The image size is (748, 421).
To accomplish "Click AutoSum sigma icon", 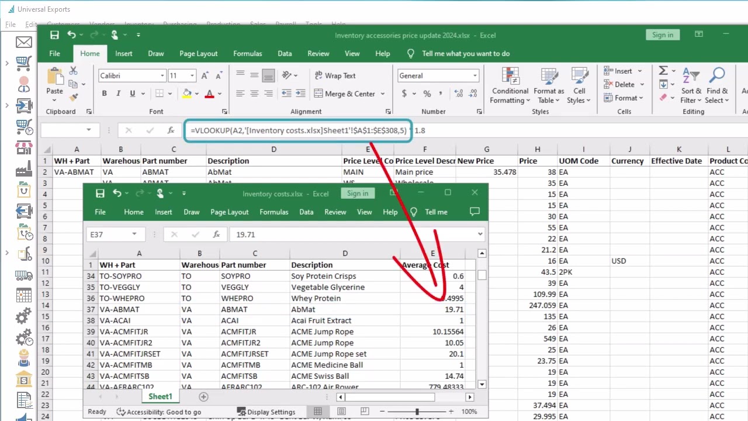I will (x=663, y=71).
